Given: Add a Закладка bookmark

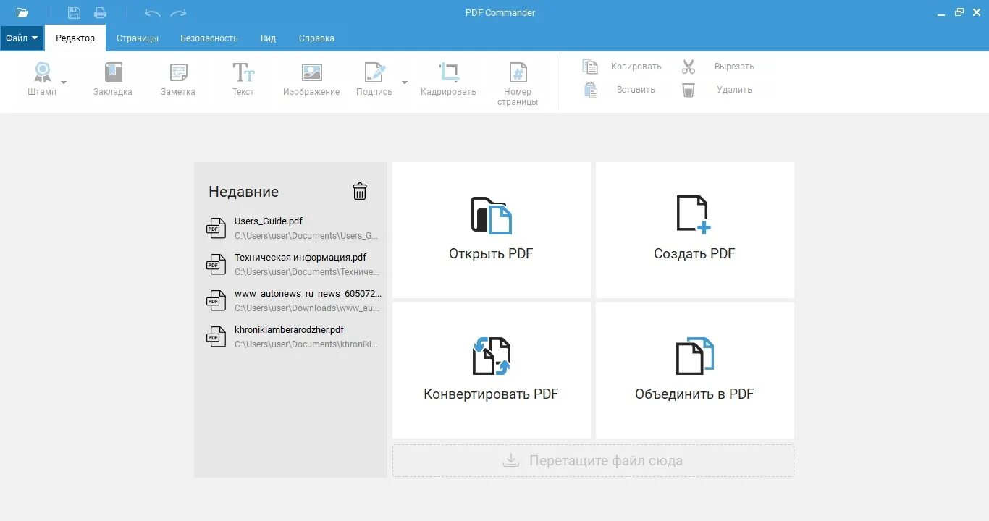Looking at the screenshot, I should coord(113,80).
